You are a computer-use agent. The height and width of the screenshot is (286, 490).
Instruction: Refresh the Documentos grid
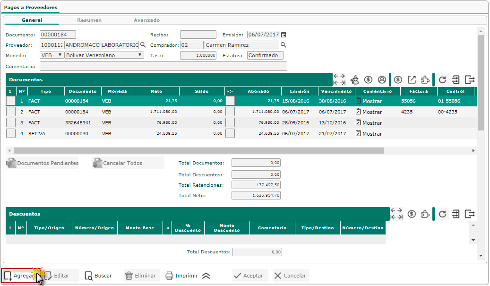pos(442,79)
